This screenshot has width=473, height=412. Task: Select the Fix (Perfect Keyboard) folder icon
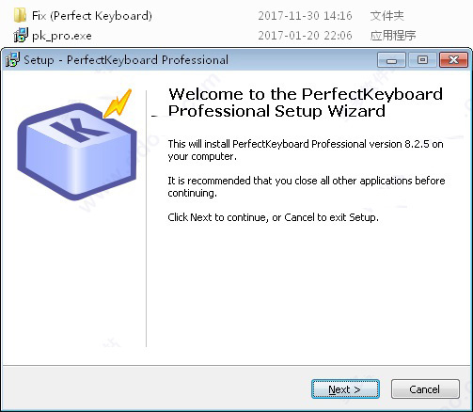[x=20, y=15]
